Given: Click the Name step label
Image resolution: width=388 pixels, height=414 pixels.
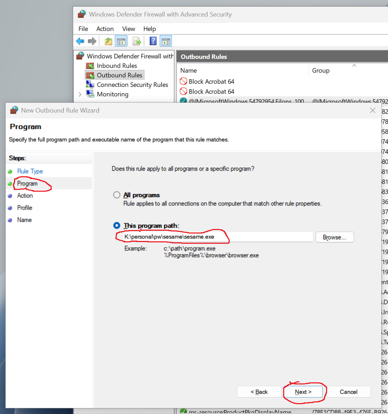Looking at the screenshot, I should (x=25, y=220).
